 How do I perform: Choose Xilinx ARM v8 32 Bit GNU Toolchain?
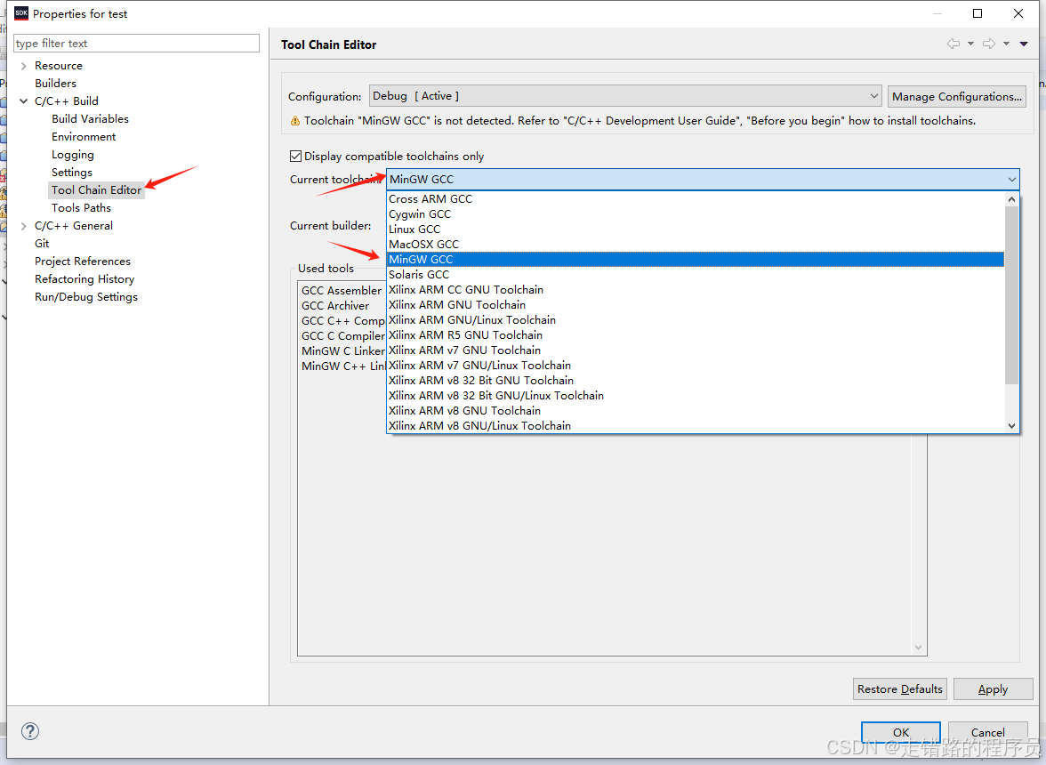pos(696,380)
